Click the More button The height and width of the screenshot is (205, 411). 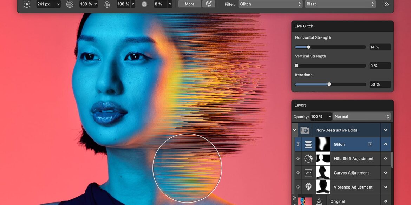tap(189, 4)
